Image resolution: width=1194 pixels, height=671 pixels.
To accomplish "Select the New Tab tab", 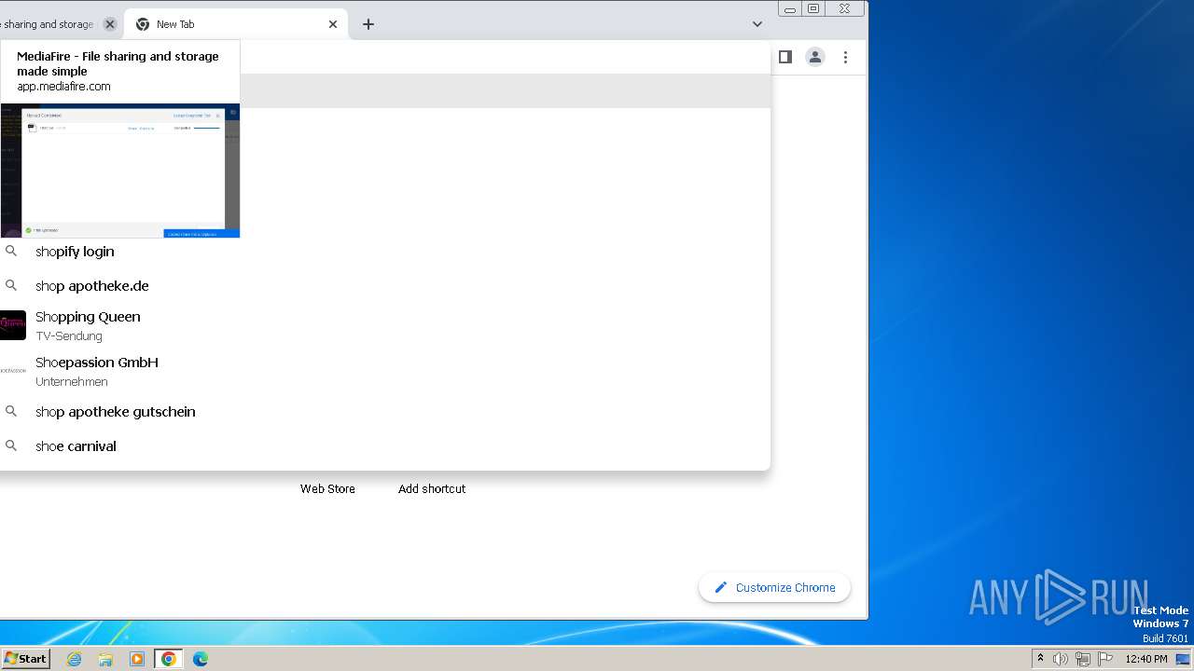I will point(235,24).
